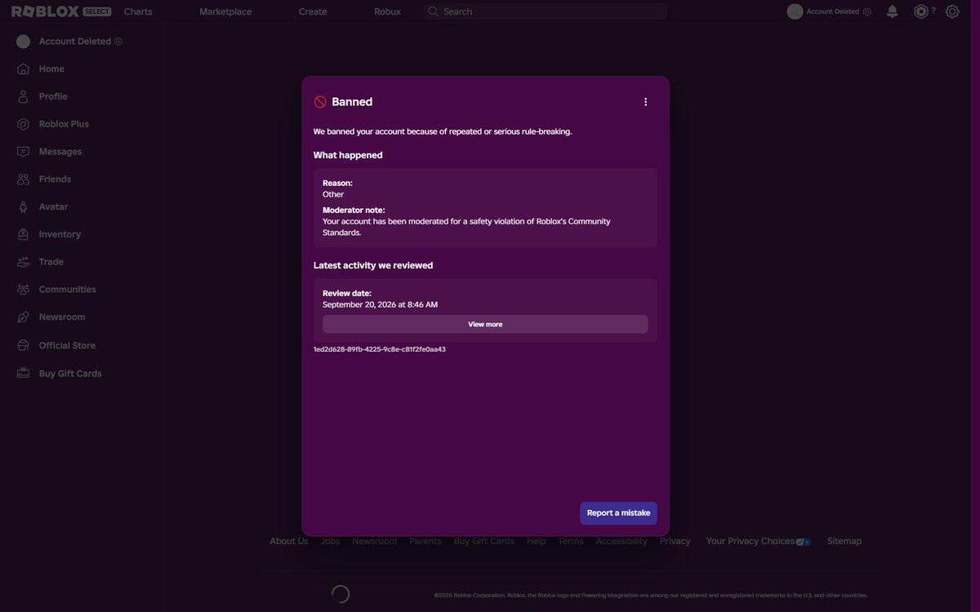Viewport: 980px width, 612px height.
Task: Click the Account Deleted name in top bar
Action: pos(832,11)
